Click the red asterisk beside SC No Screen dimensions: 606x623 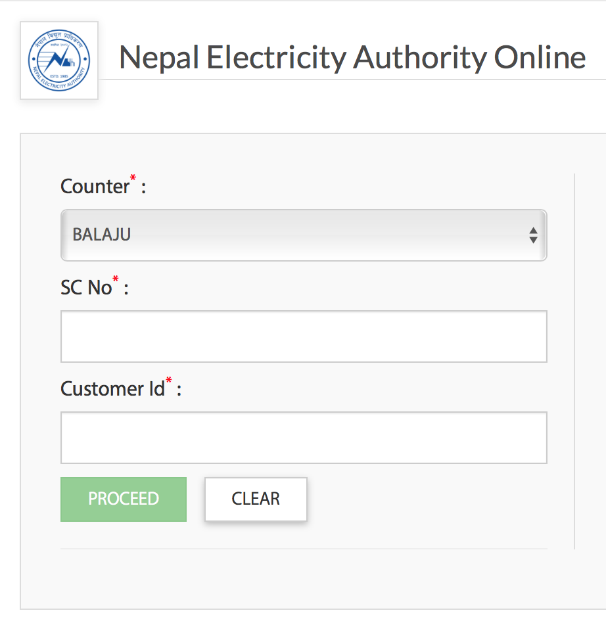[x=116, y=280]
